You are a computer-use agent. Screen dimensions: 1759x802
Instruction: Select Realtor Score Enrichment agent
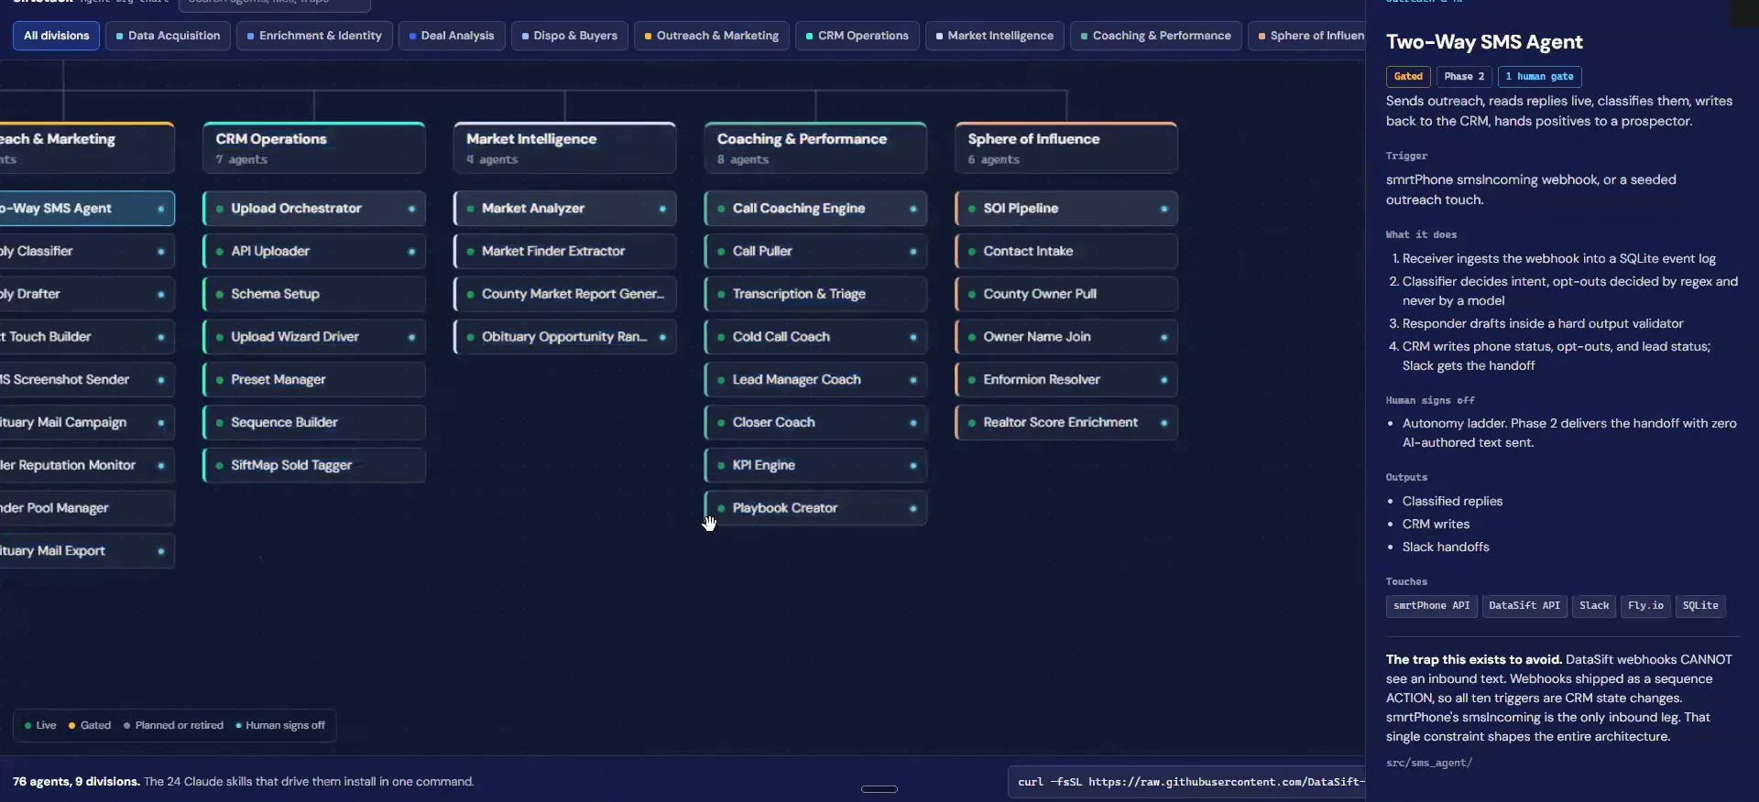click(x=1066, y=423)
